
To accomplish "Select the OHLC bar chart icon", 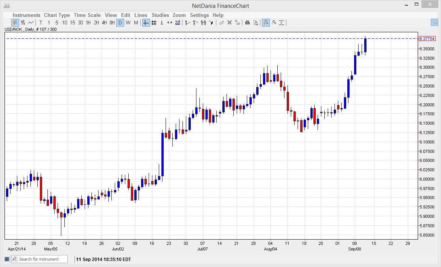I will click(x=22, y=23).
